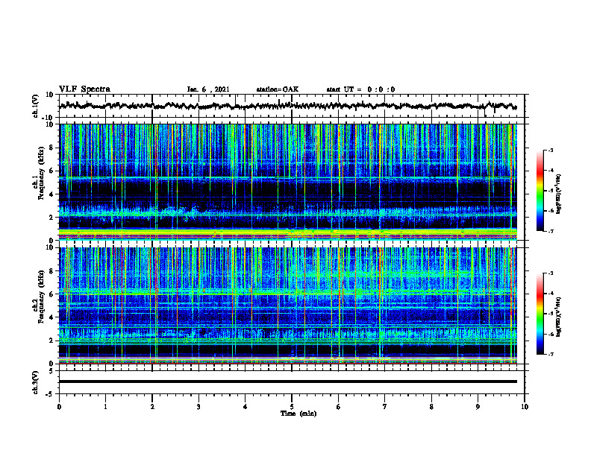Click the "start UT = 0 : 0 : 0" text
This screenshot has height=456, width=591.
click(x=360, y=89)
